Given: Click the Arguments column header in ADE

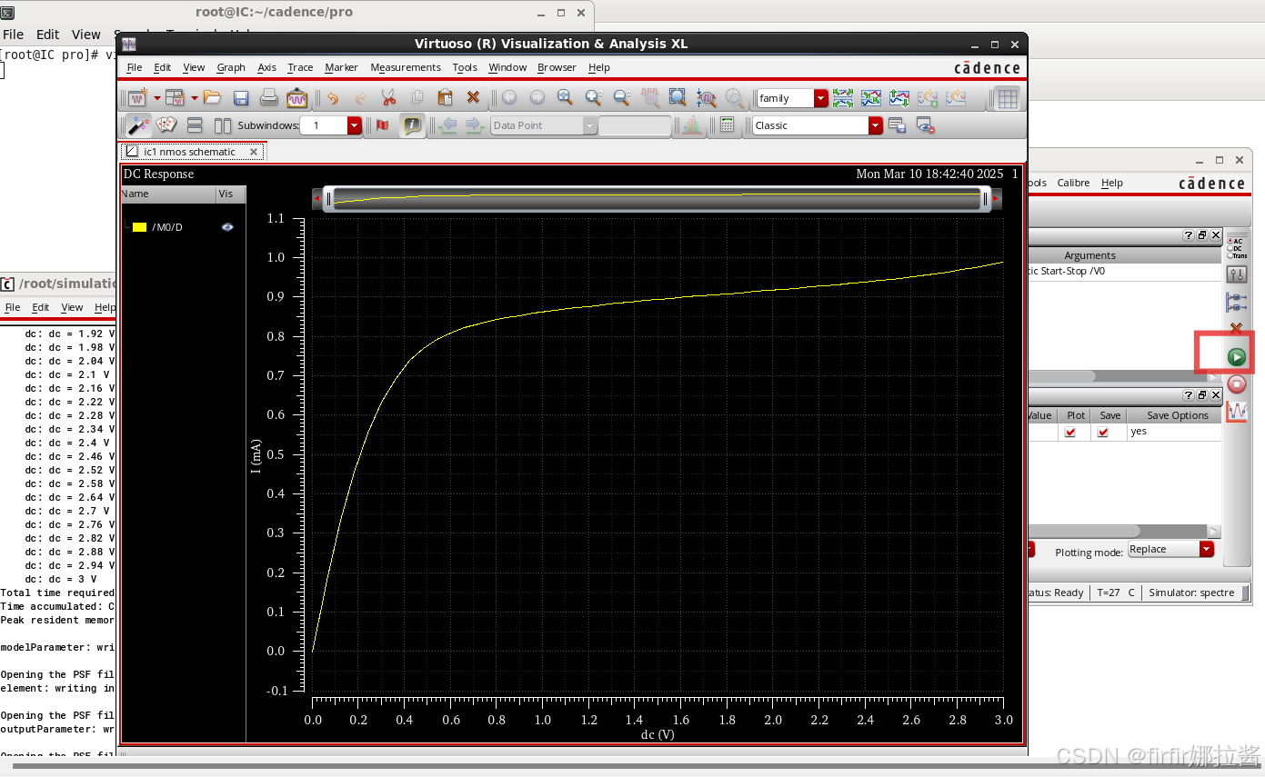Looking at the screenshot, I should (1089, 255).
